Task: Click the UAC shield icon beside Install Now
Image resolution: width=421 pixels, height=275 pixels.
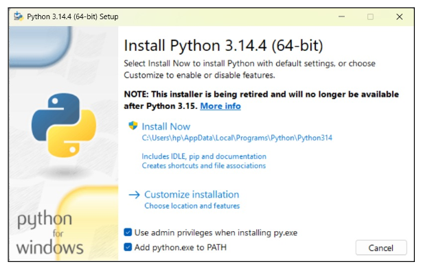Action: pyautogui.click(x=133, y=126)
